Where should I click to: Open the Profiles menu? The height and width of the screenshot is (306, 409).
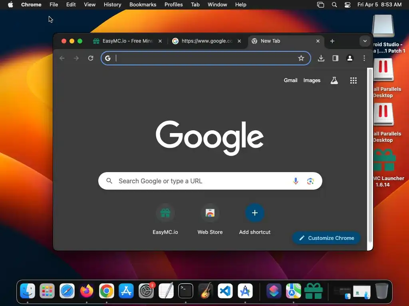[173, 5]
